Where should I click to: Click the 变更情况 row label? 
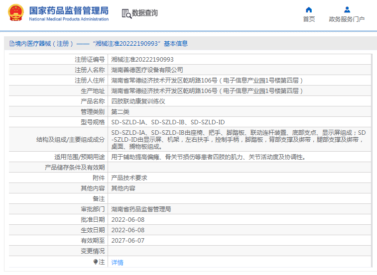93,251
